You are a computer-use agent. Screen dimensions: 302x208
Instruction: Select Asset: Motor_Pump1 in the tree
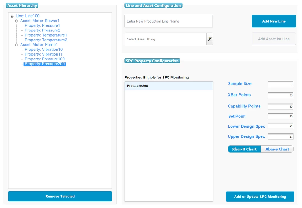[x=39, y=45]
